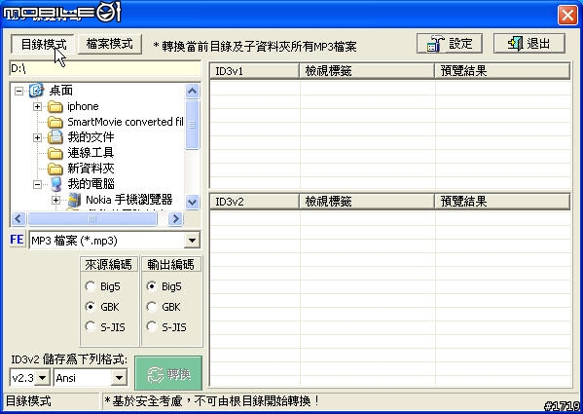The width and height of the screenshot is (583, 414).
Task: Select the 連線工具 folder icon
Action: pyautogui.click(x=55, y=153)
